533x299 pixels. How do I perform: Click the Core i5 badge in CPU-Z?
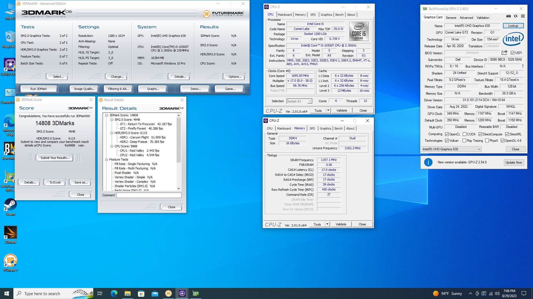[359, 32]
